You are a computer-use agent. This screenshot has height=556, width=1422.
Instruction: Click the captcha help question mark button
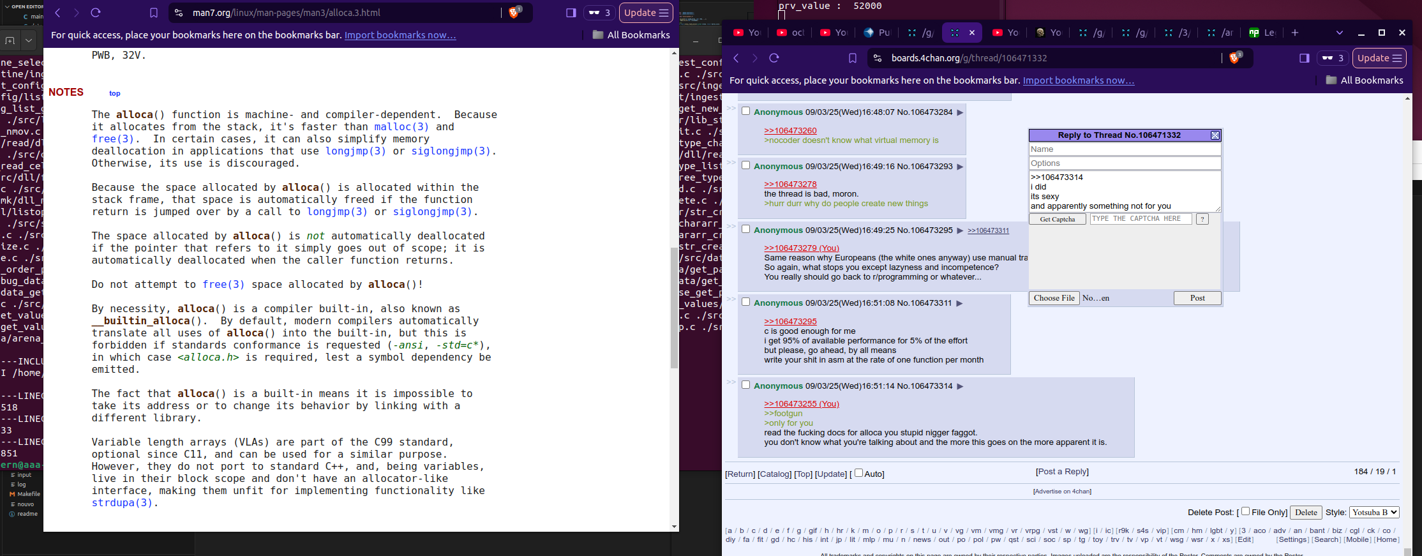[x=1202, y=219]
